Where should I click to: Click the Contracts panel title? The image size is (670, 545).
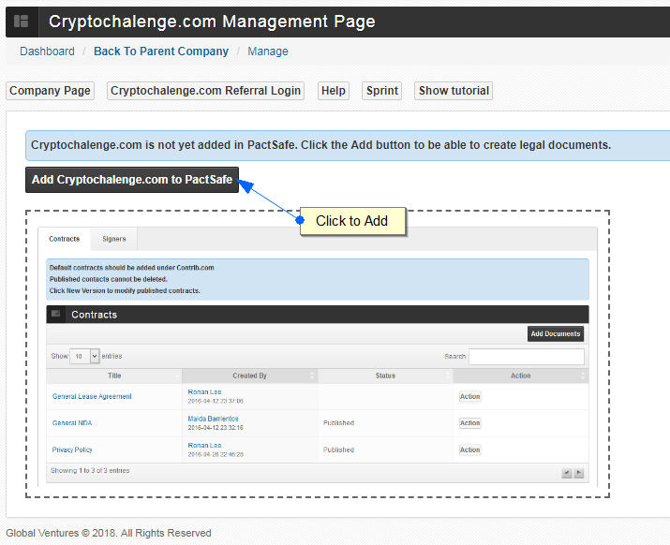pos(94,315)
